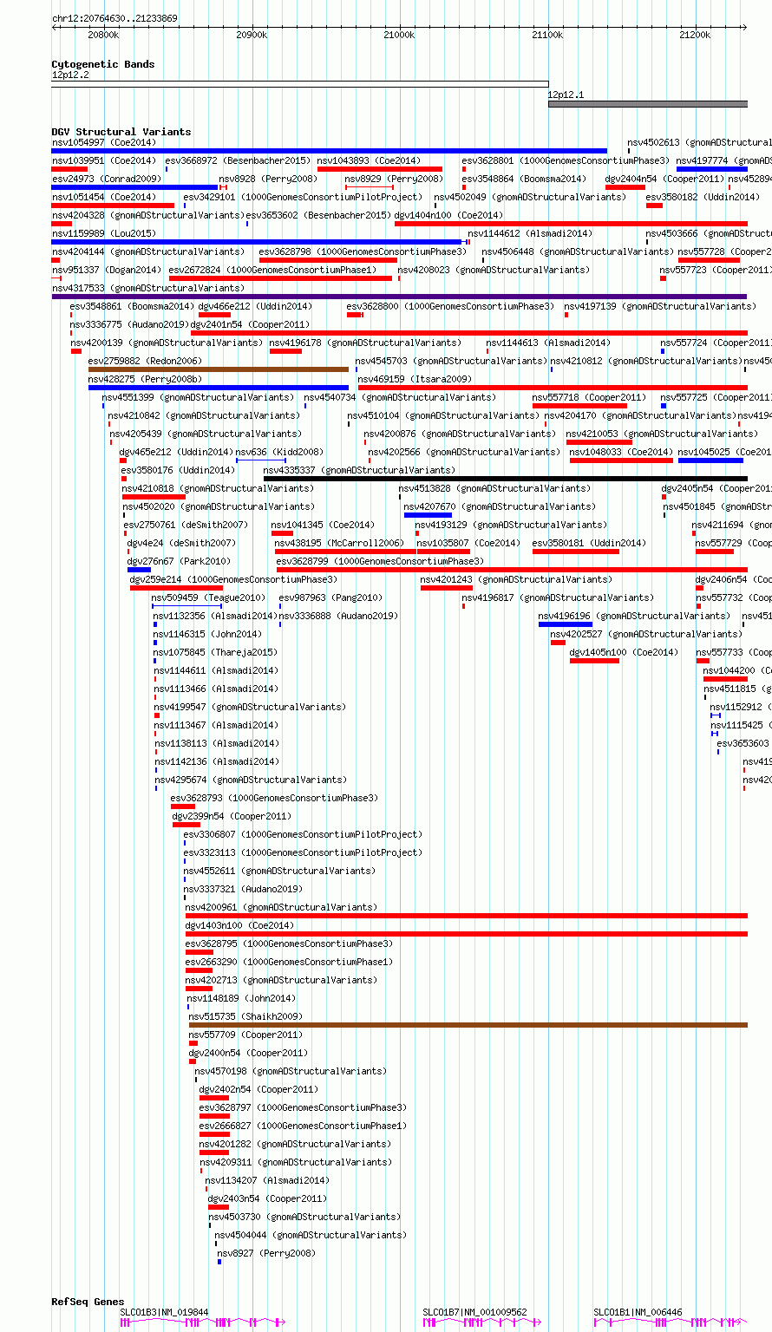Screen dimensions: 772x1332
Task: Click the nsv4317533 purple variant bar
Action: [399, 297]
